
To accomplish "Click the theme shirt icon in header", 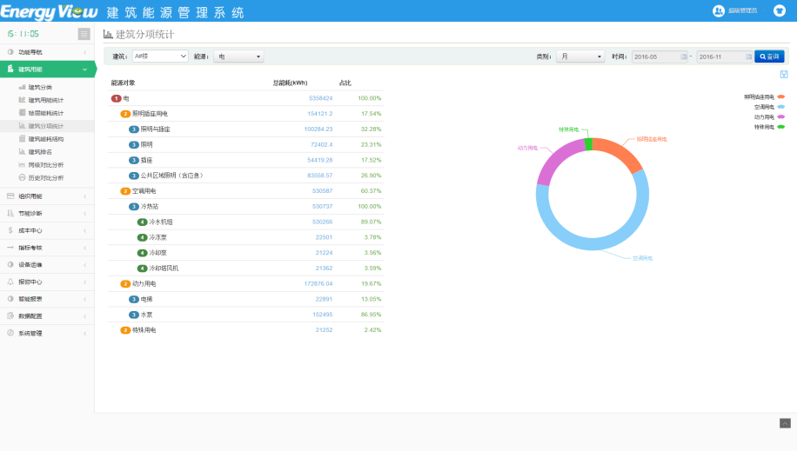I will 780,10.
